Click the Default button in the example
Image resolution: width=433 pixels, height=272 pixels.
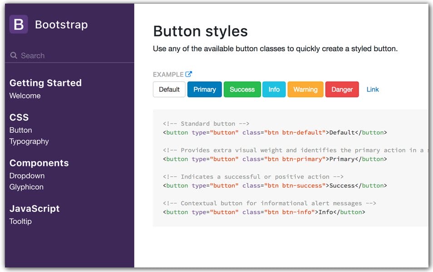click(169, 89)
